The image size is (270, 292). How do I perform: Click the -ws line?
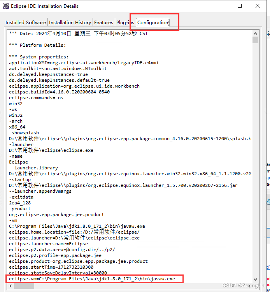[13, 109]
